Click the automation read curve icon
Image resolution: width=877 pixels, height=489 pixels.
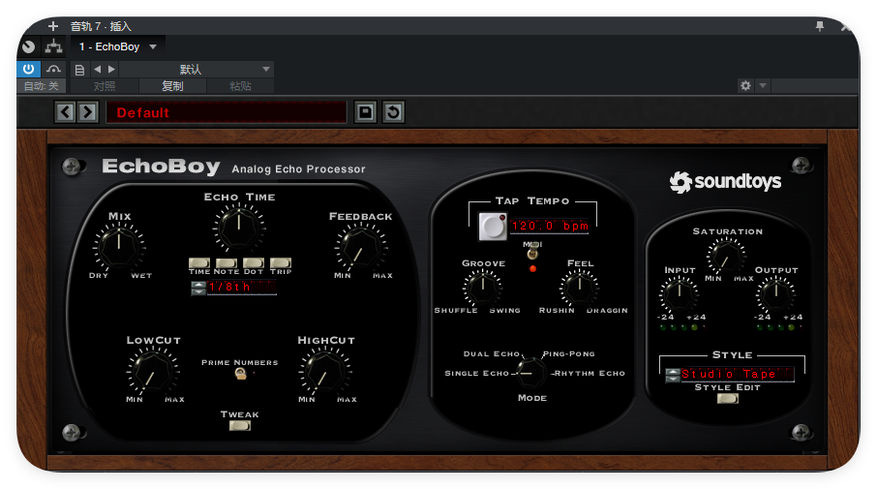pyautogui.click(x=53, y=69)
